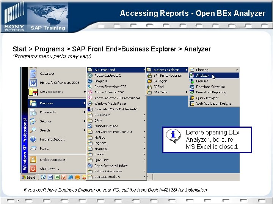Viewport: 273px width, 204px height.
Task: Click the orange striped circle taskbar icon
Action: coord(77,177)
